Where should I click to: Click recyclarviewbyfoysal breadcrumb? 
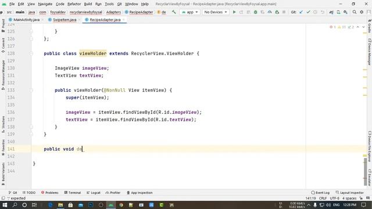pyautogui.click(x=86, y=12)
